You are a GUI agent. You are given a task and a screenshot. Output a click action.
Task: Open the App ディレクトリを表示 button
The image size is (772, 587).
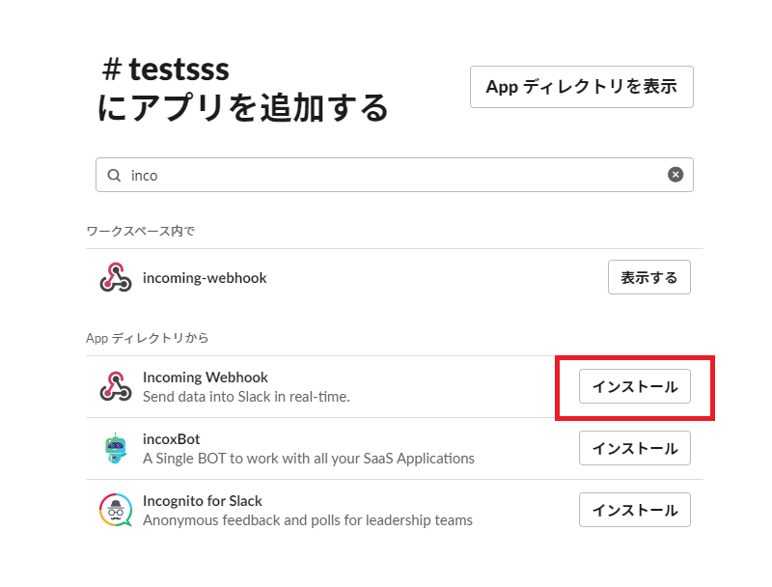tap(581, 87)
